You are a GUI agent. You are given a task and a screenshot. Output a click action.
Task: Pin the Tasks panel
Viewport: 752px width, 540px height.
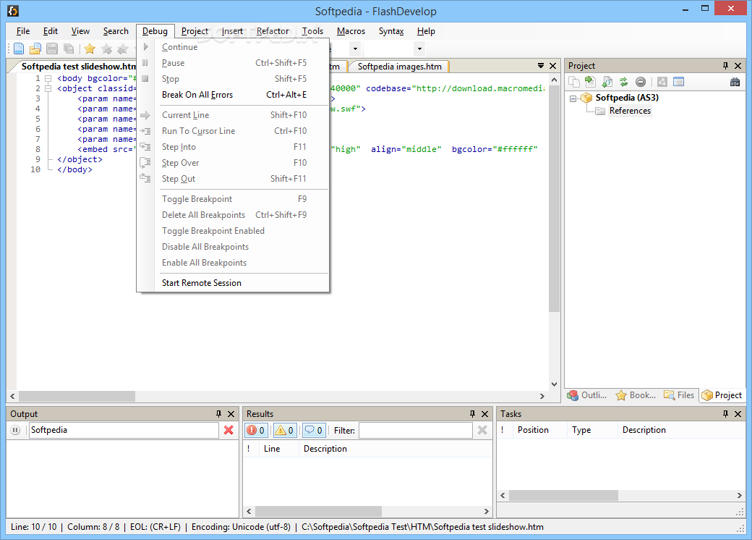tap(726, 414)
